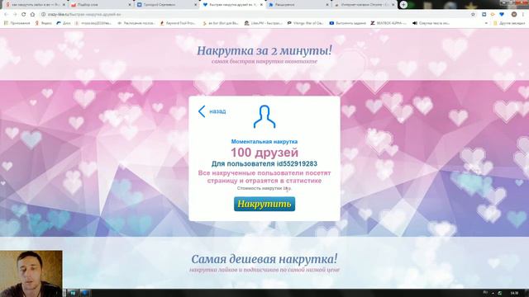This screenshot has height=297, width=529.
Task: Click the orange extension icon in toolbar
Action: point(493,15)
